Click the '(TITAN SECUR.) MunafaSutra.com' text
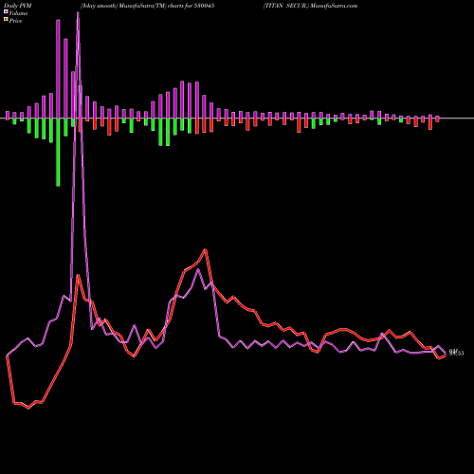 click(x=311, y=6)
